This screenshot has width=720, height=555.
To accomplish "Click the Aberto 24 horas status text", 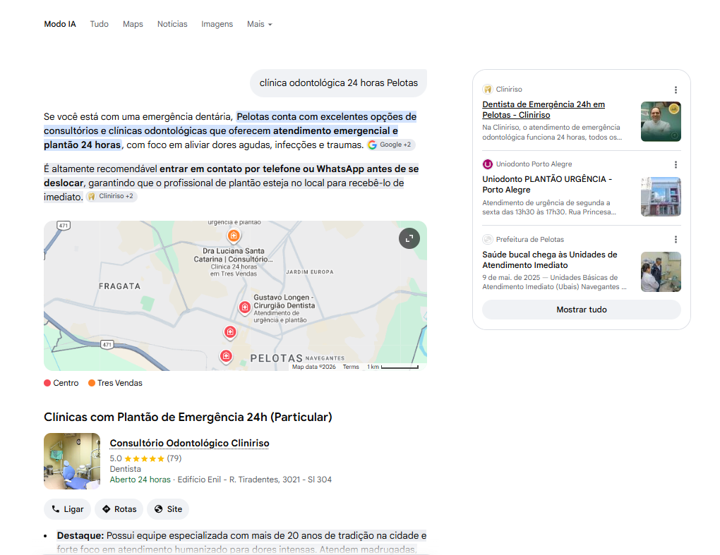I will 140,480.
